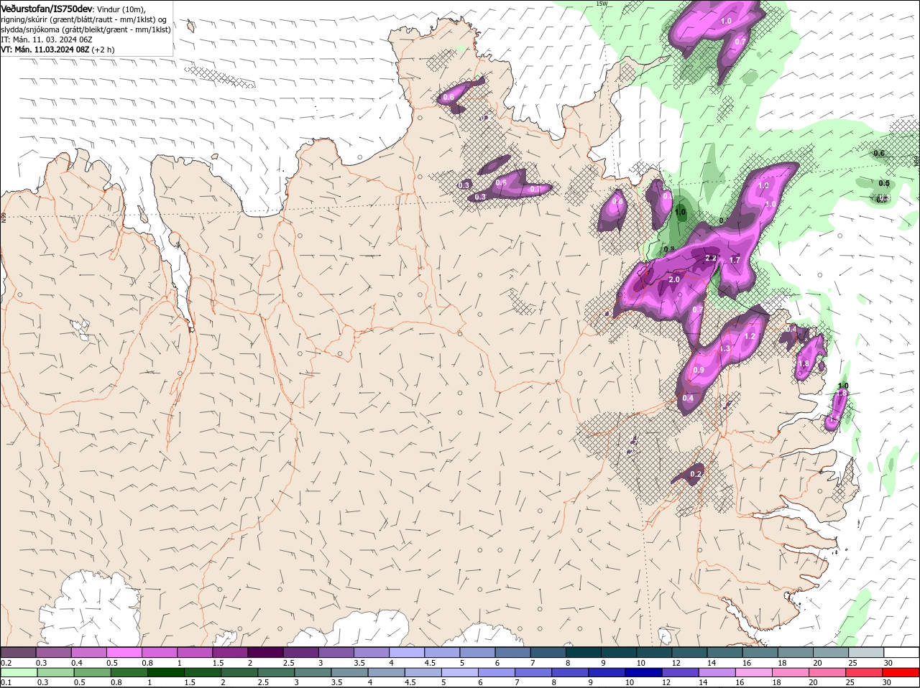
Task: Click the 0.9 snowfall value label
Action: (x=699, y=371)
